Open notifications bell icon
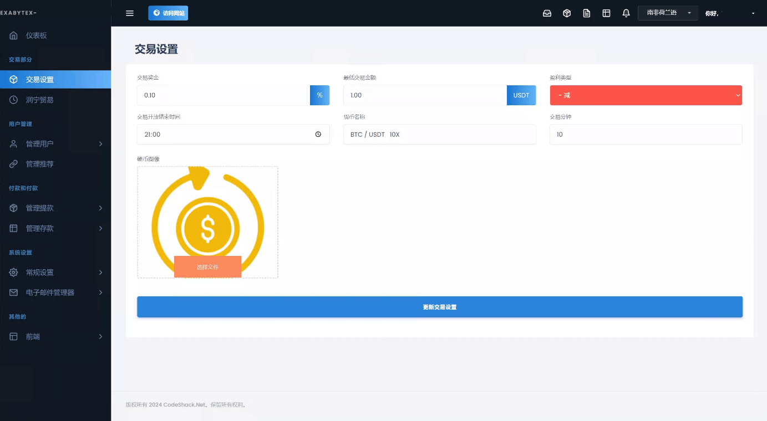This screenshot has width=767, height=421. pyautogui.click(x=626, y=13)
